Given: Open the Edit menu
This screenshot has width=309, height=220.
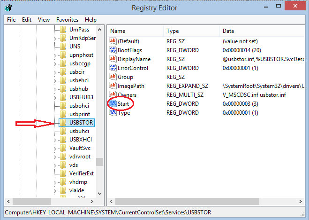Looking at the screenshot, I should click(x=27, y=20).
